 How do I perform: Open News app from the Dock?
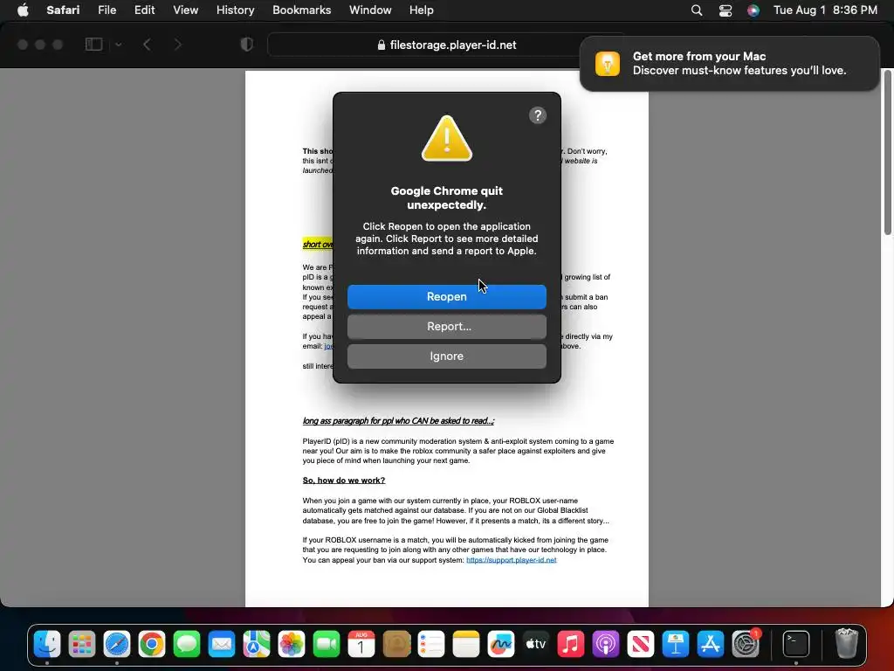(x=640, y=644)
